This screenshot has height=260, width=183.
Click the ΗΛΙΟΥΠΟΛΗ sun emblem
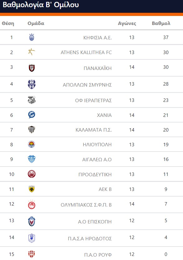click(x=31, y=144)
